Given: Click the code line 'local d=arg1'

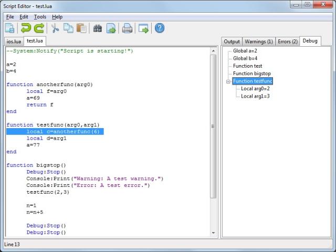Looking at the screenshot, I should (46, 138).
